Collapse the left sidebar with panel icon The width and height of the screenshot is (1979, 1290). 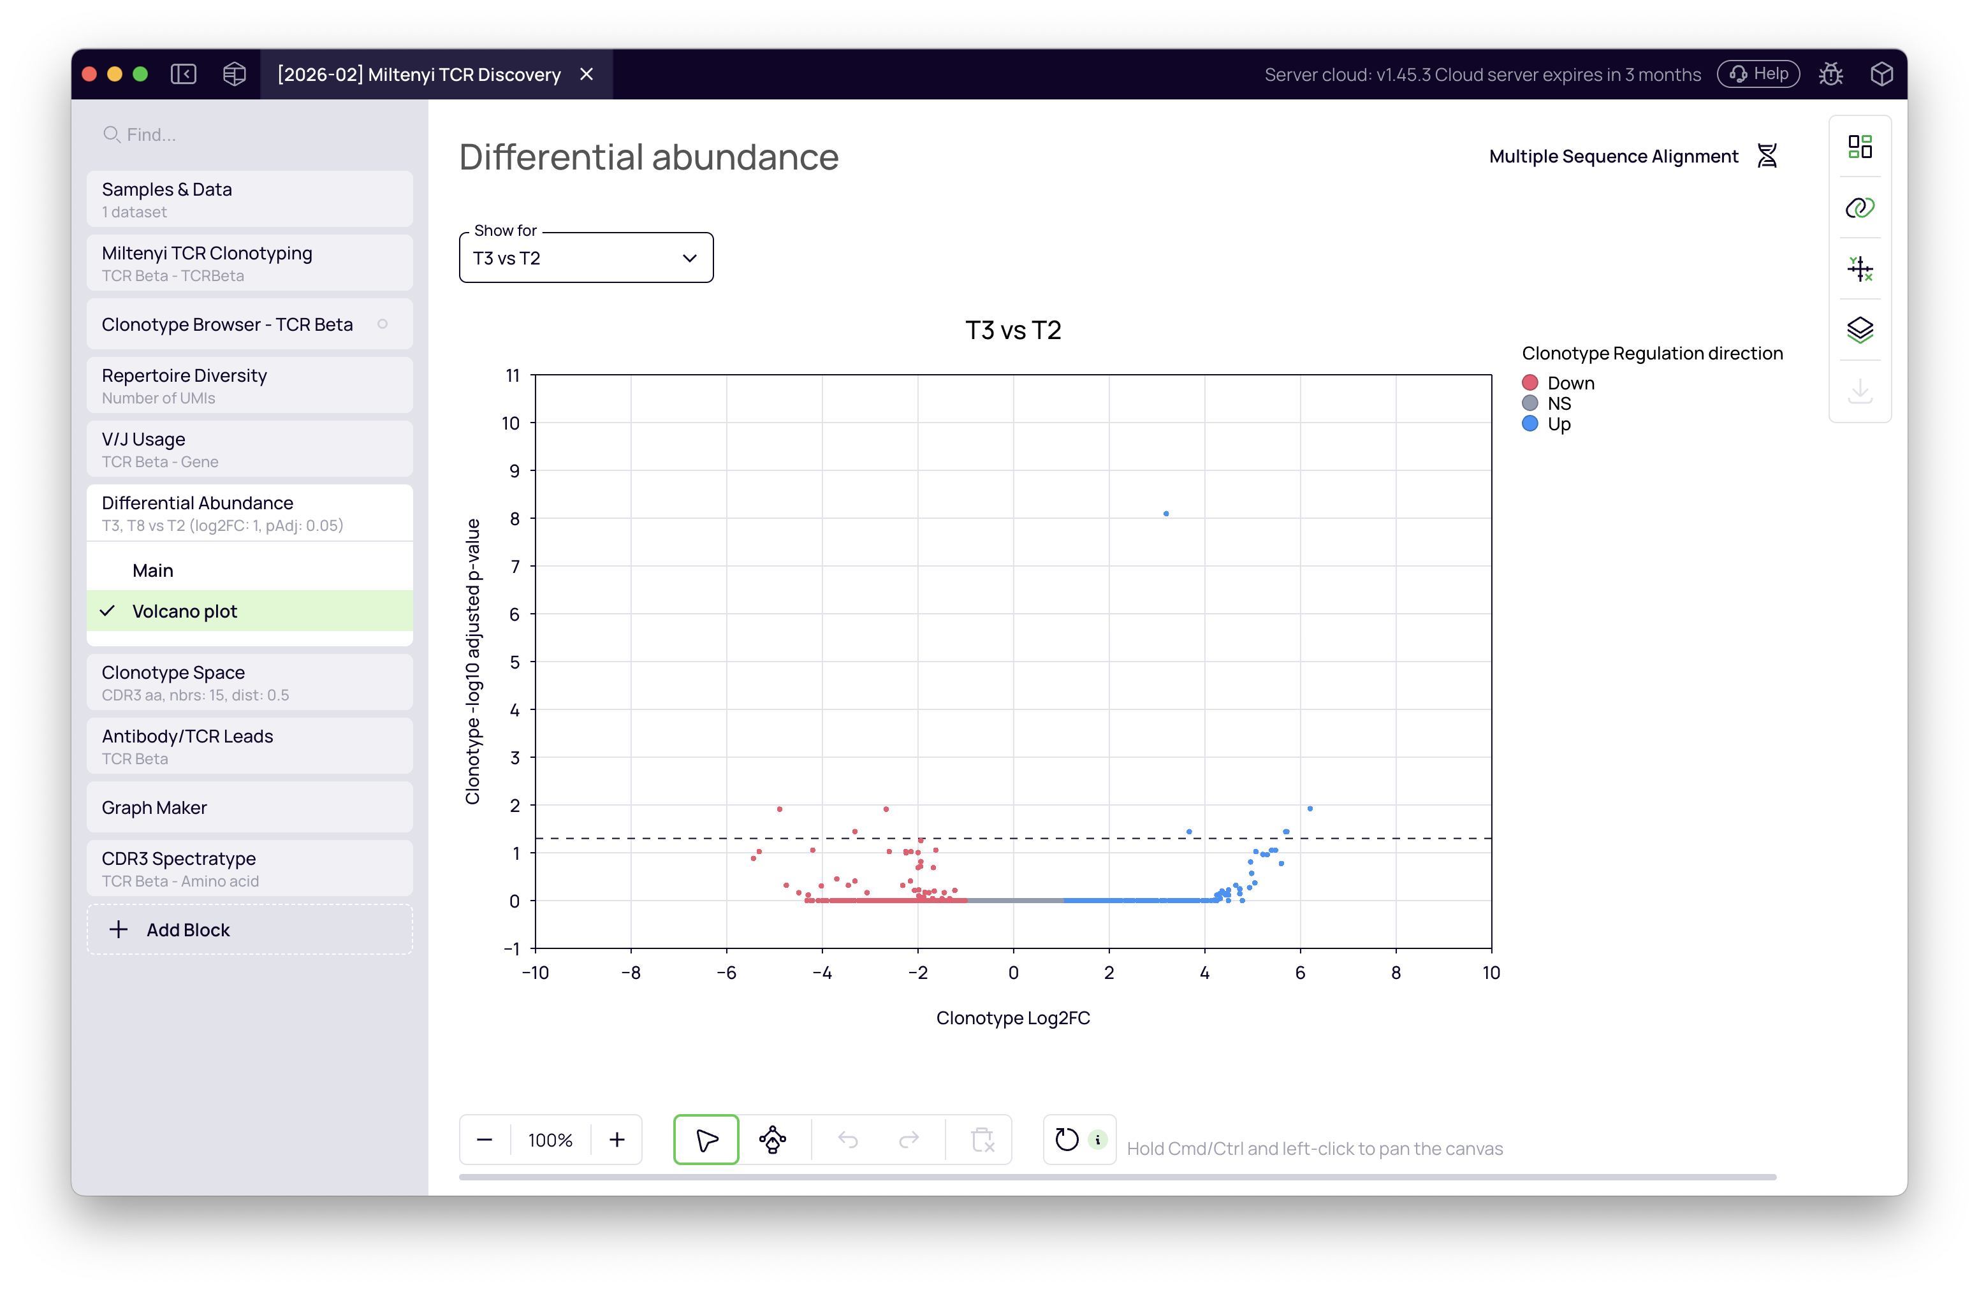(x=184, y=74)
